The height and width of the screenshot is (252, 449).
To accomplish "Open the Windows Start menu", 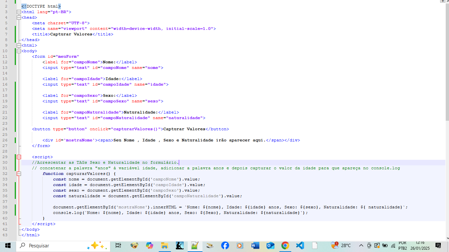I will (x=8, y=245).
